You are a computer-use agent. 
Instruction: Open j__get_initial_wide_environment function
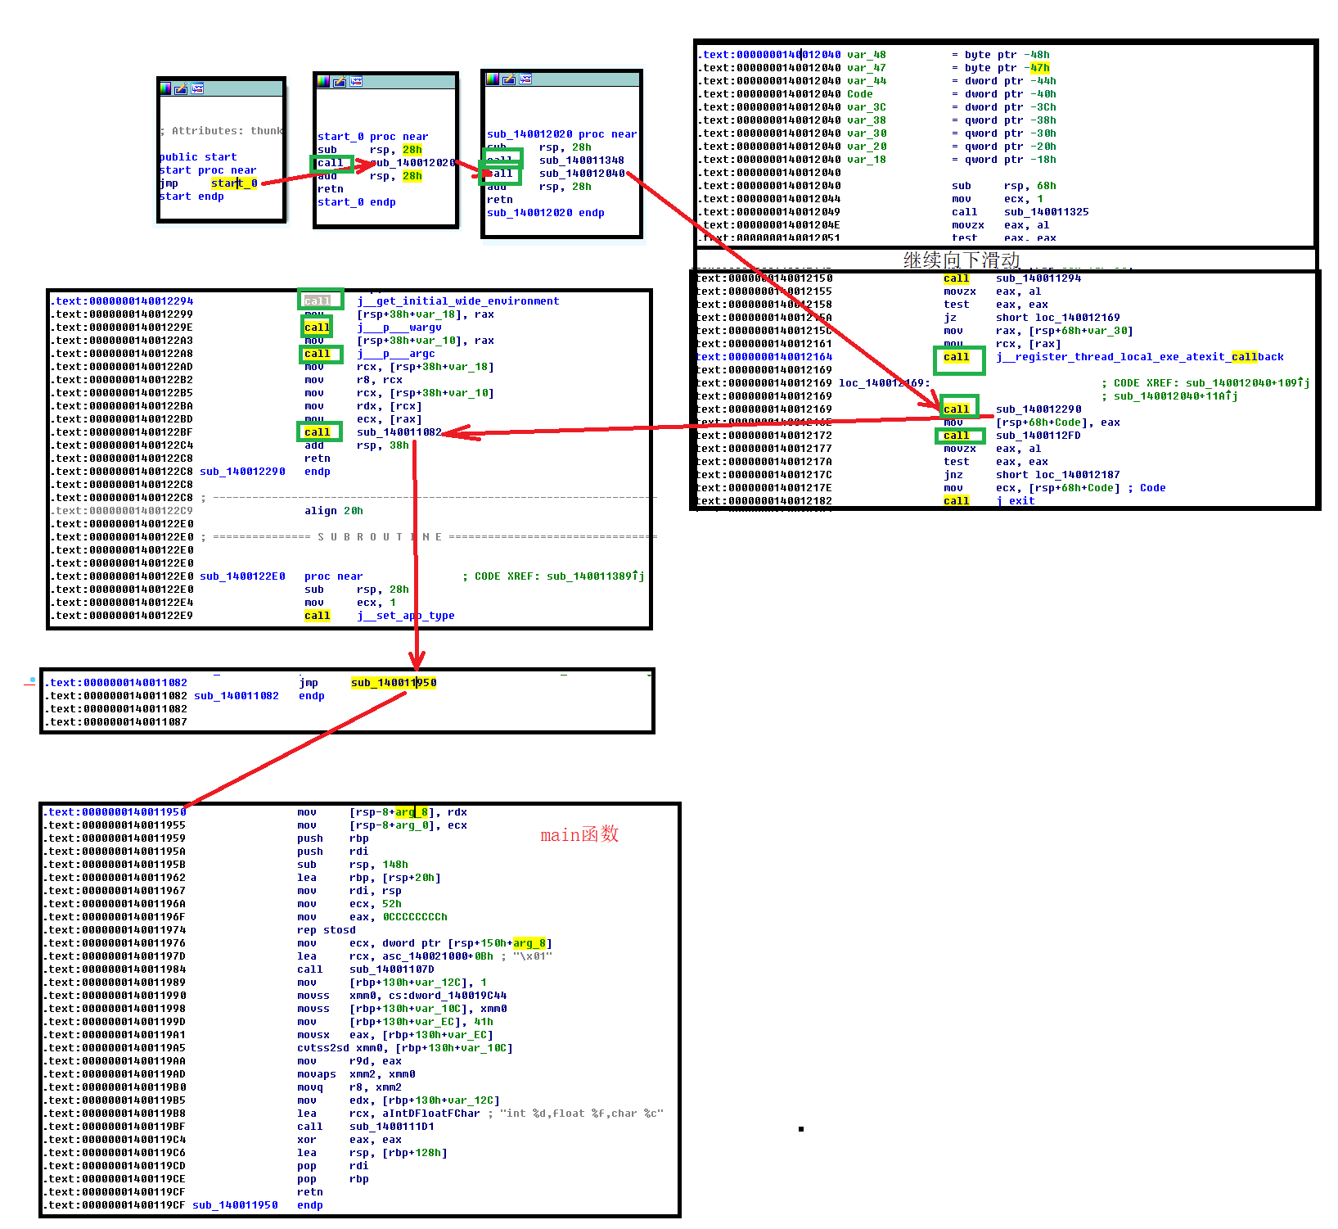click(457, 301)
